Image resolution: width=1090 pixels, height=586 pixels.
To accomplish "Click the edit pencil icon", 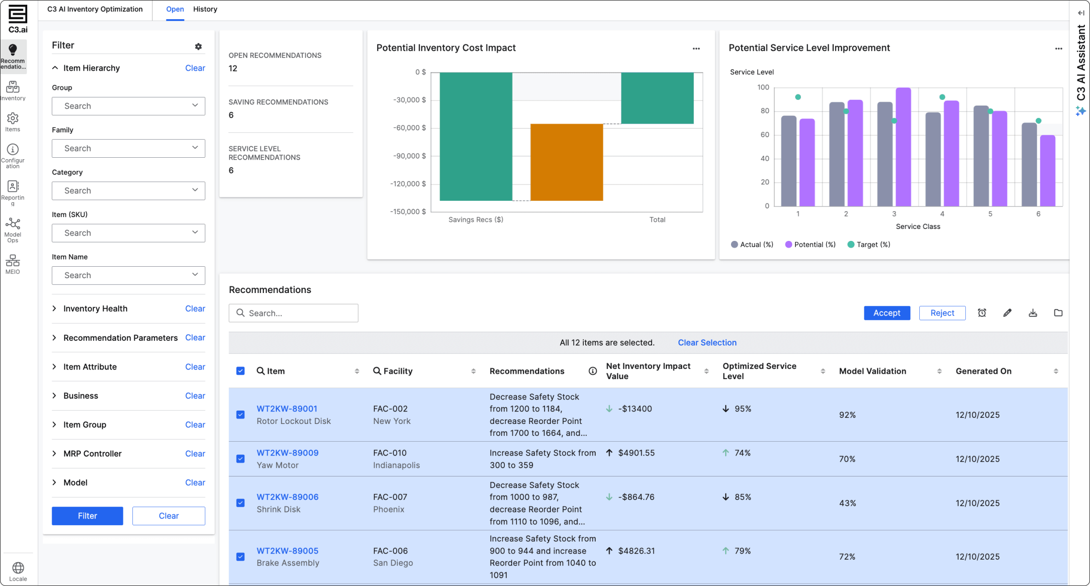I will (x=1007, y=313).
